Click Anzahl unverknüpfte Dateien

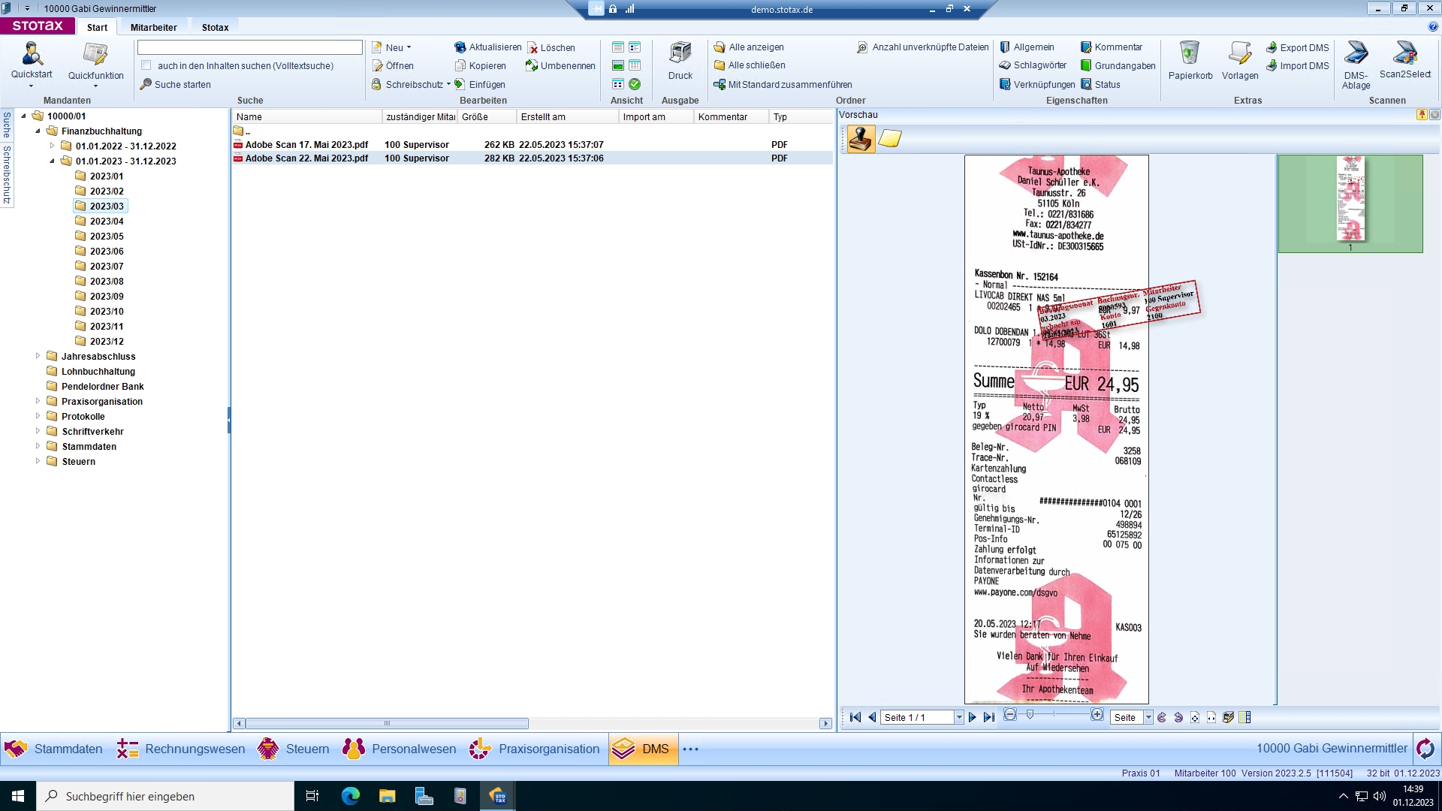pos(923,47)
